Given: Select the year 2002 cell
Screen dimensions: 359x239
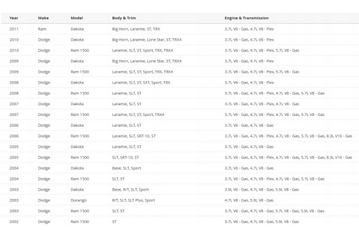Looking at the screenshot, I should click(14, 222).
